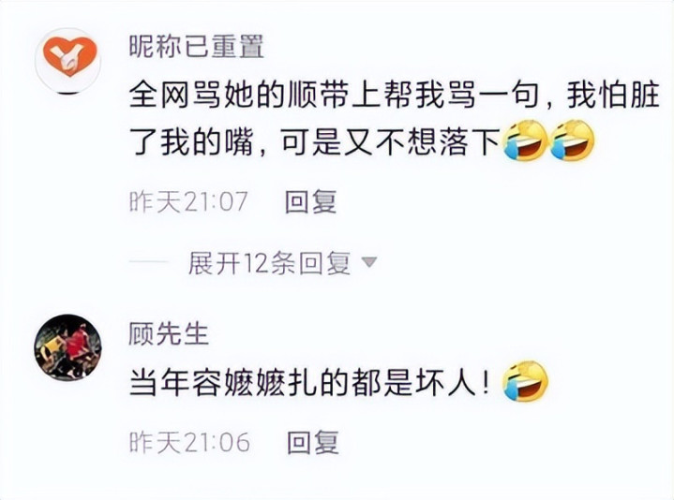Open the heart-hands avatar of 昵称已重置
This screenshot has width=674, height=500.
click(x=68, y=58)
